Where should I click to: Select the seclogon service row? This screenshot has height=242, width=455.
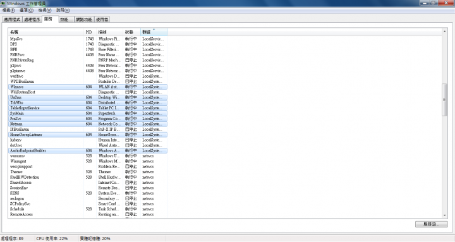[88, 198]
